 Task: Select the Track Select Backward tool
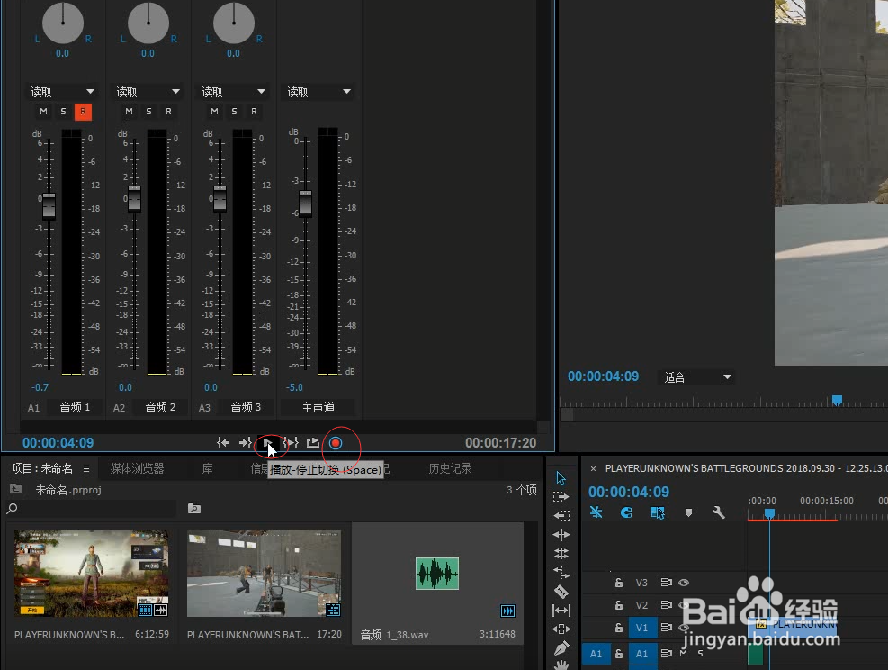pos(561,515)
